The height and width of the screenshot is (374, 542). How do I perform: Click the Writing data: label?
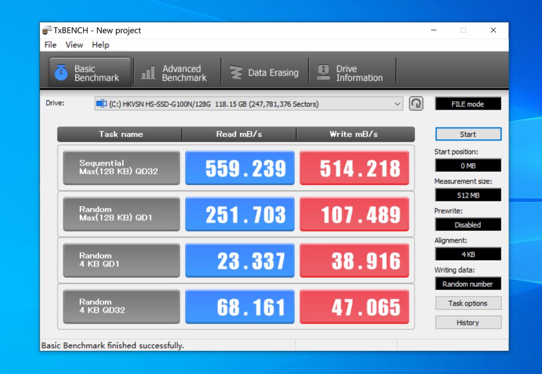pyautogui.click(x=455, y=270)
